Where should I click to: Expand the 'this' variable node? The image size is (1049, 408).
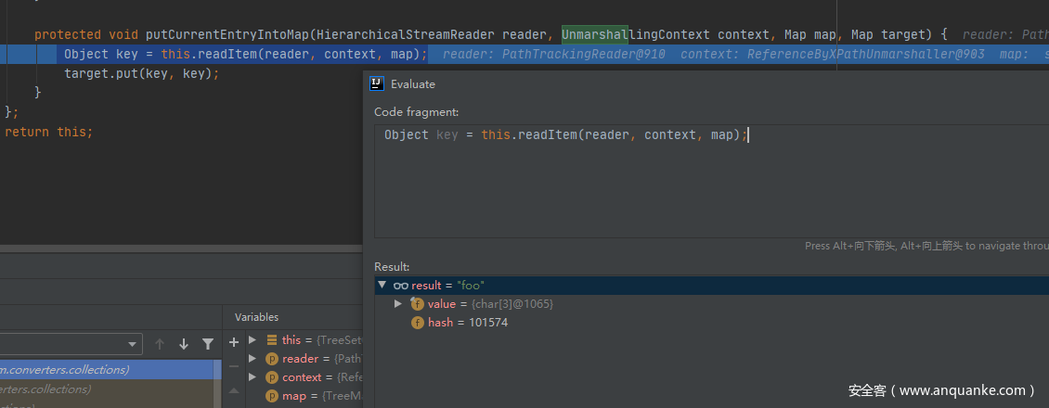[253, 340]
